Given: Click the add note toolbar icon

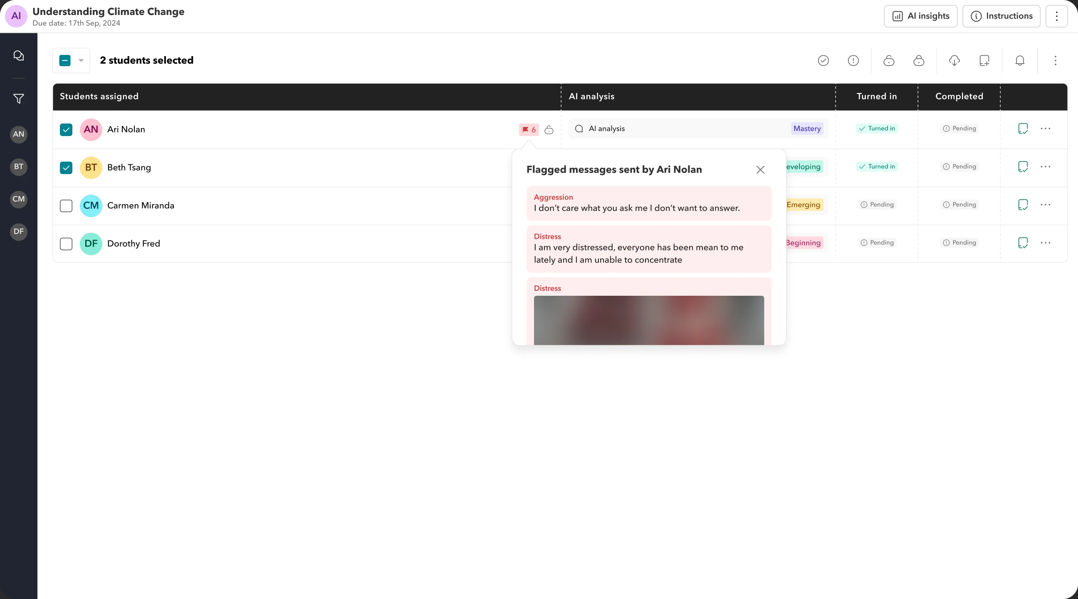Looking at the screenshot, I should (984, 61).
